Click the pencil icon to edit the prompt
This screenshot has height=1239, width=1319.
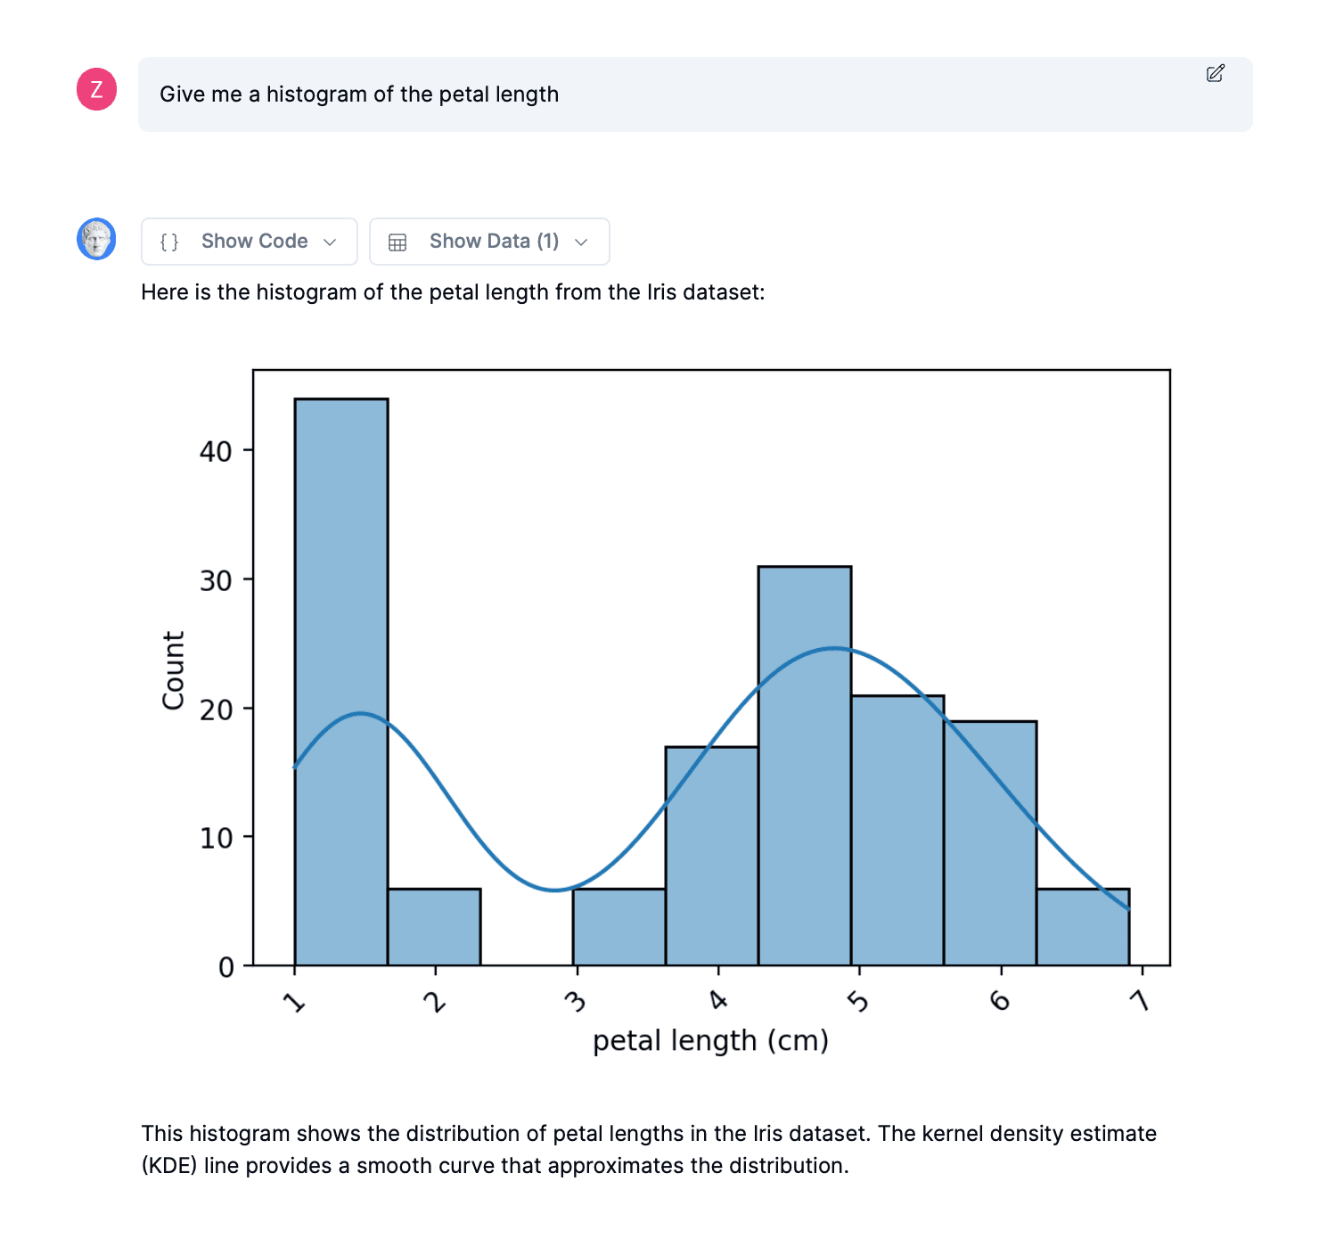(1215, 75)
